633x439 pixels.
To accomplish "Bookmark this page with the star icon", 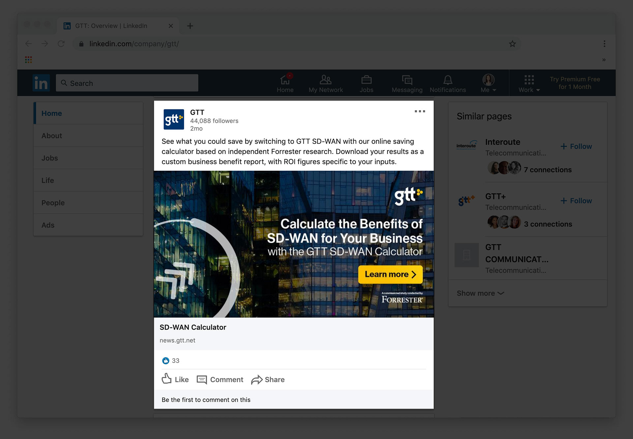I will click(x=512, y=44).
